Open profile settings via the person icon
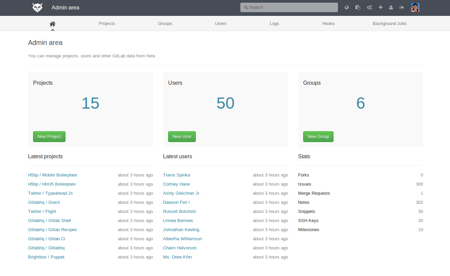Screen dimensions: 450x276 click(x=391, y=7)
